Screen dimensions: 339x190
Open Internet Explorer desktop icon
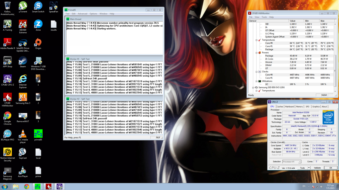(23, 82)
